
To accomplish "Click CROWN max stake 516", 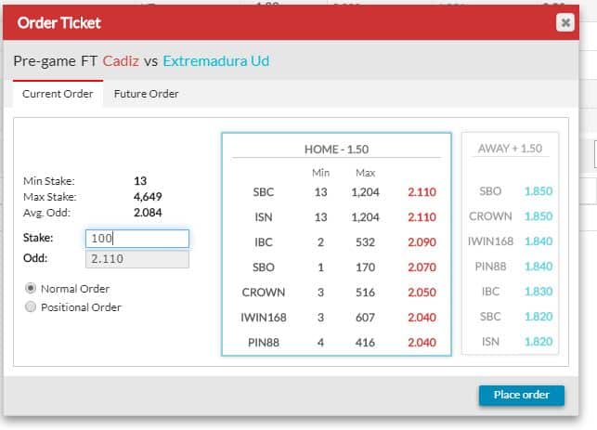I will click(365, 293).
